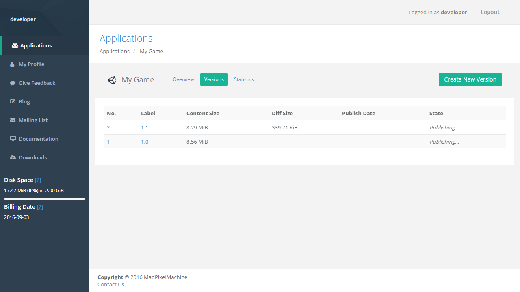Open Documentation in sidebar
This screenshot has height=292, width=520.
pos(45,139)
